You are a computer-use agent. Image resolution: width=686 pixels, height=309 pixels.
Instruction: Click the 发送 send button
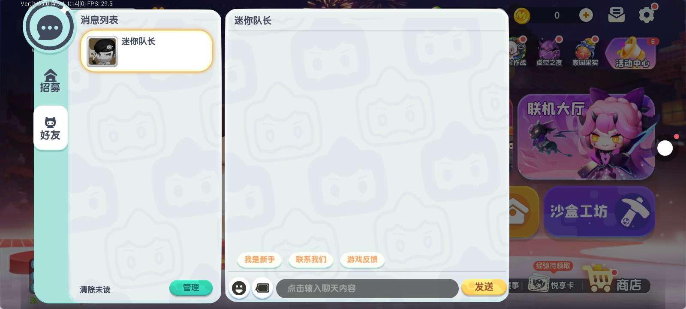click(x=484, y=287)
